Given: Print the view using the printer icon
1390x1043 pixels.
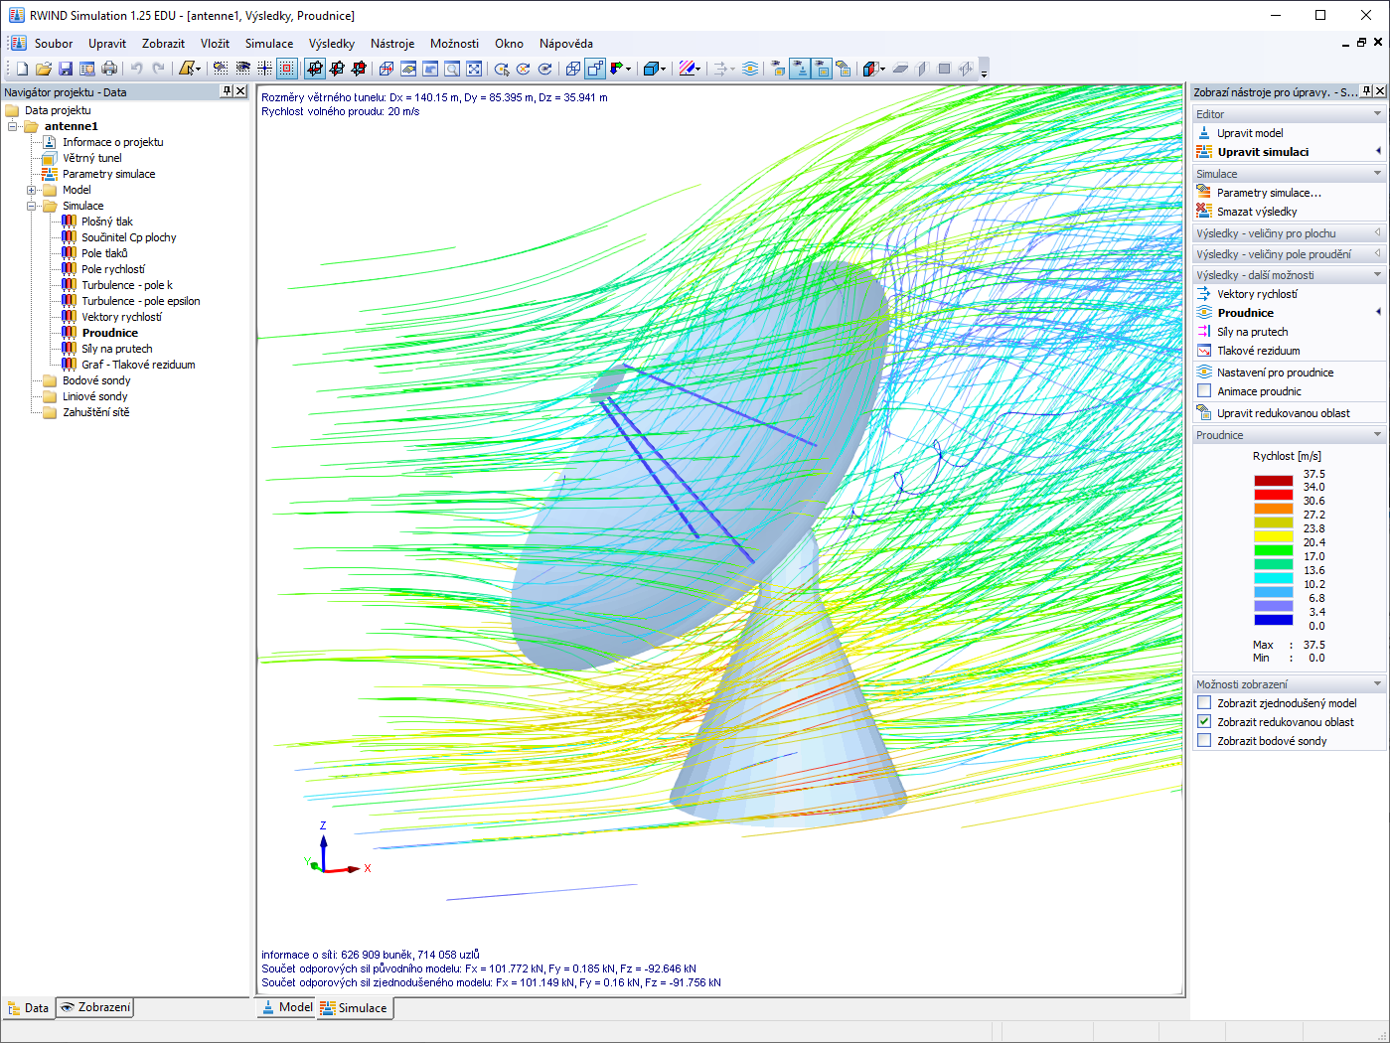Looking at the screenshot, I should pos(109,69).
